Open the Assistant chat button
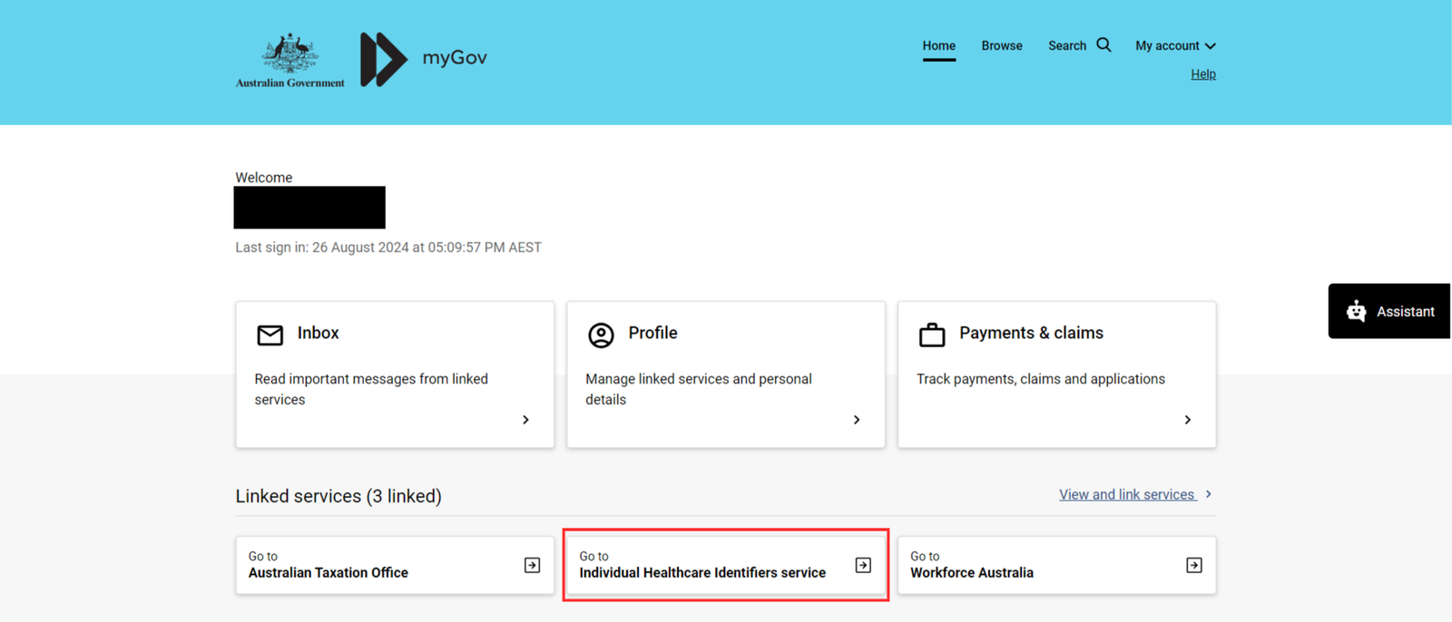1452x622 pixels. point(1389,311)
